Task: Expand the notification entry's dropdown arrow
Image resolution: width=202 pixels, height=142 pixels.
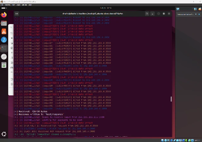Action: pos(196,14)
